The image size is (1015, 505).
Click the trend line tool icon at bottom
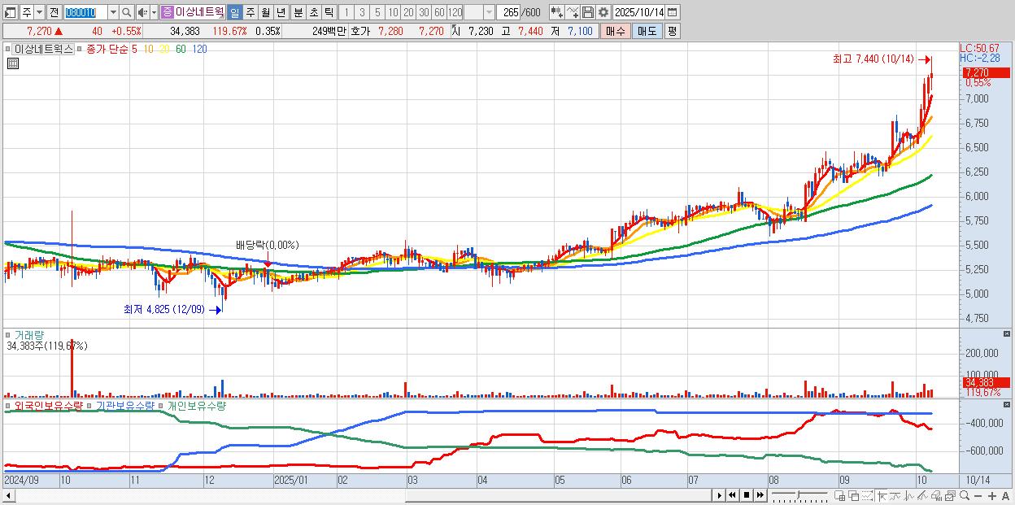click(x=895, y=495)
